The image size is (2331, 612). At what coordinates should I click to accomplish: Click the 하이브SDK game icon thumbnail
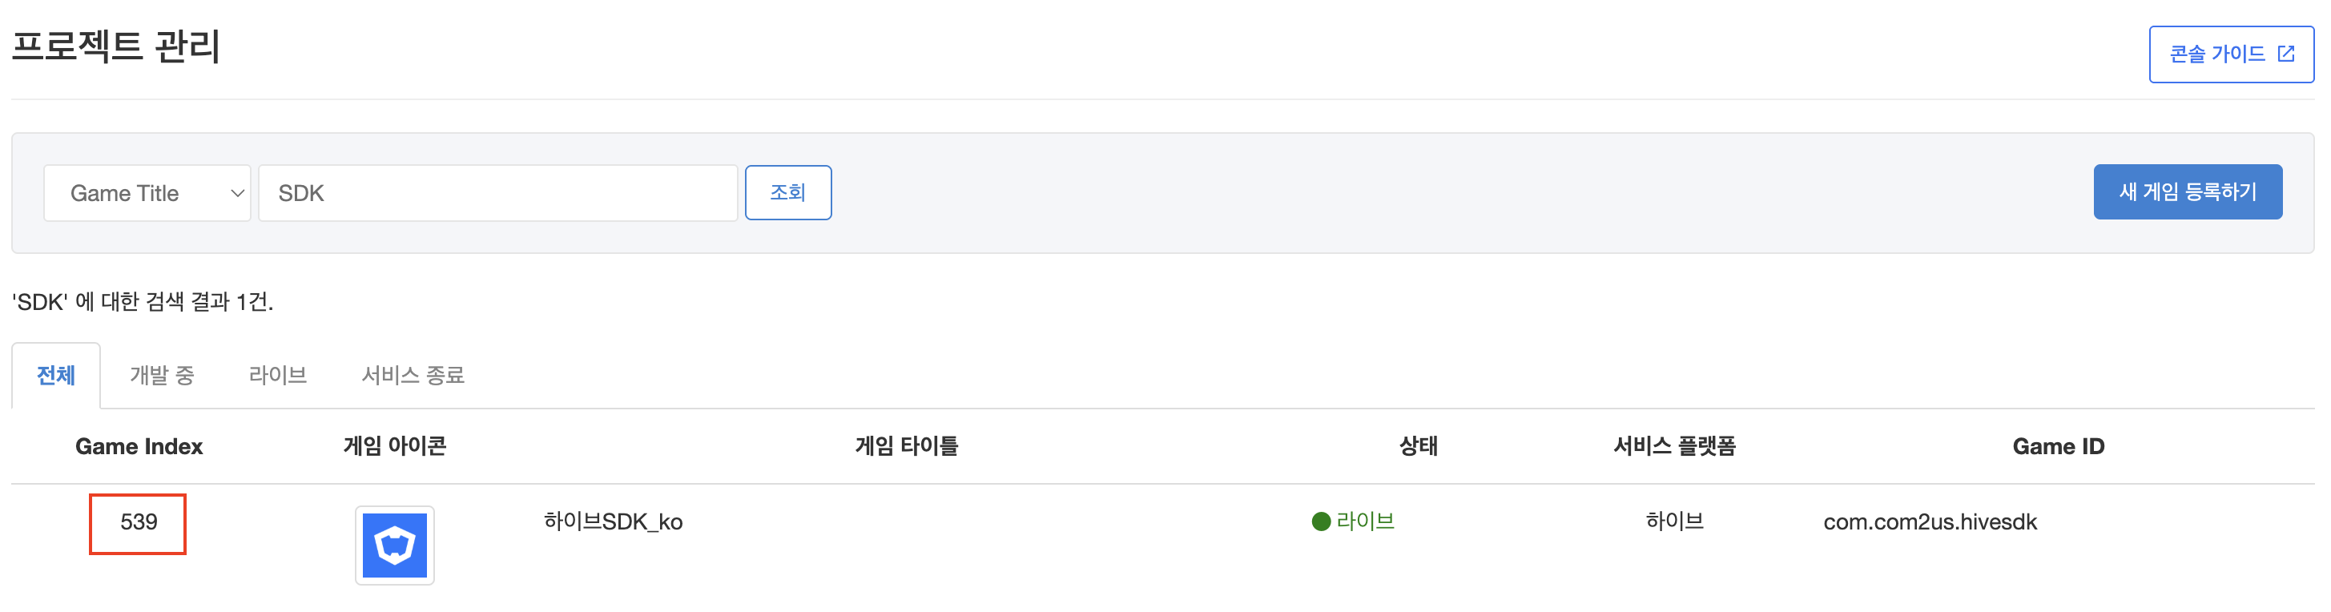pos(395,545)
